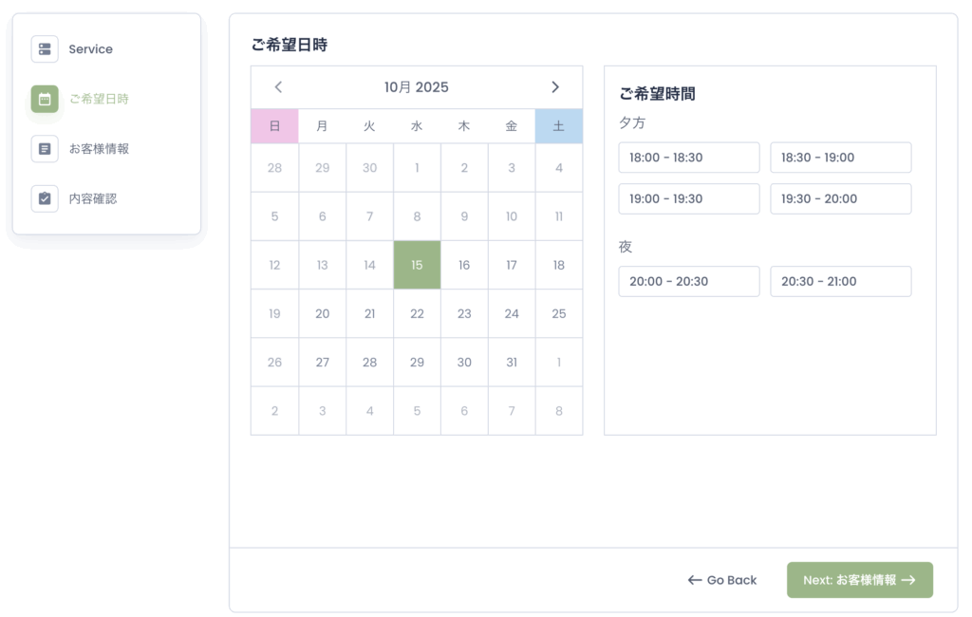Click the お客様情報 form icon
This screenshot has width=972, height=617.
tap(45, 149)
